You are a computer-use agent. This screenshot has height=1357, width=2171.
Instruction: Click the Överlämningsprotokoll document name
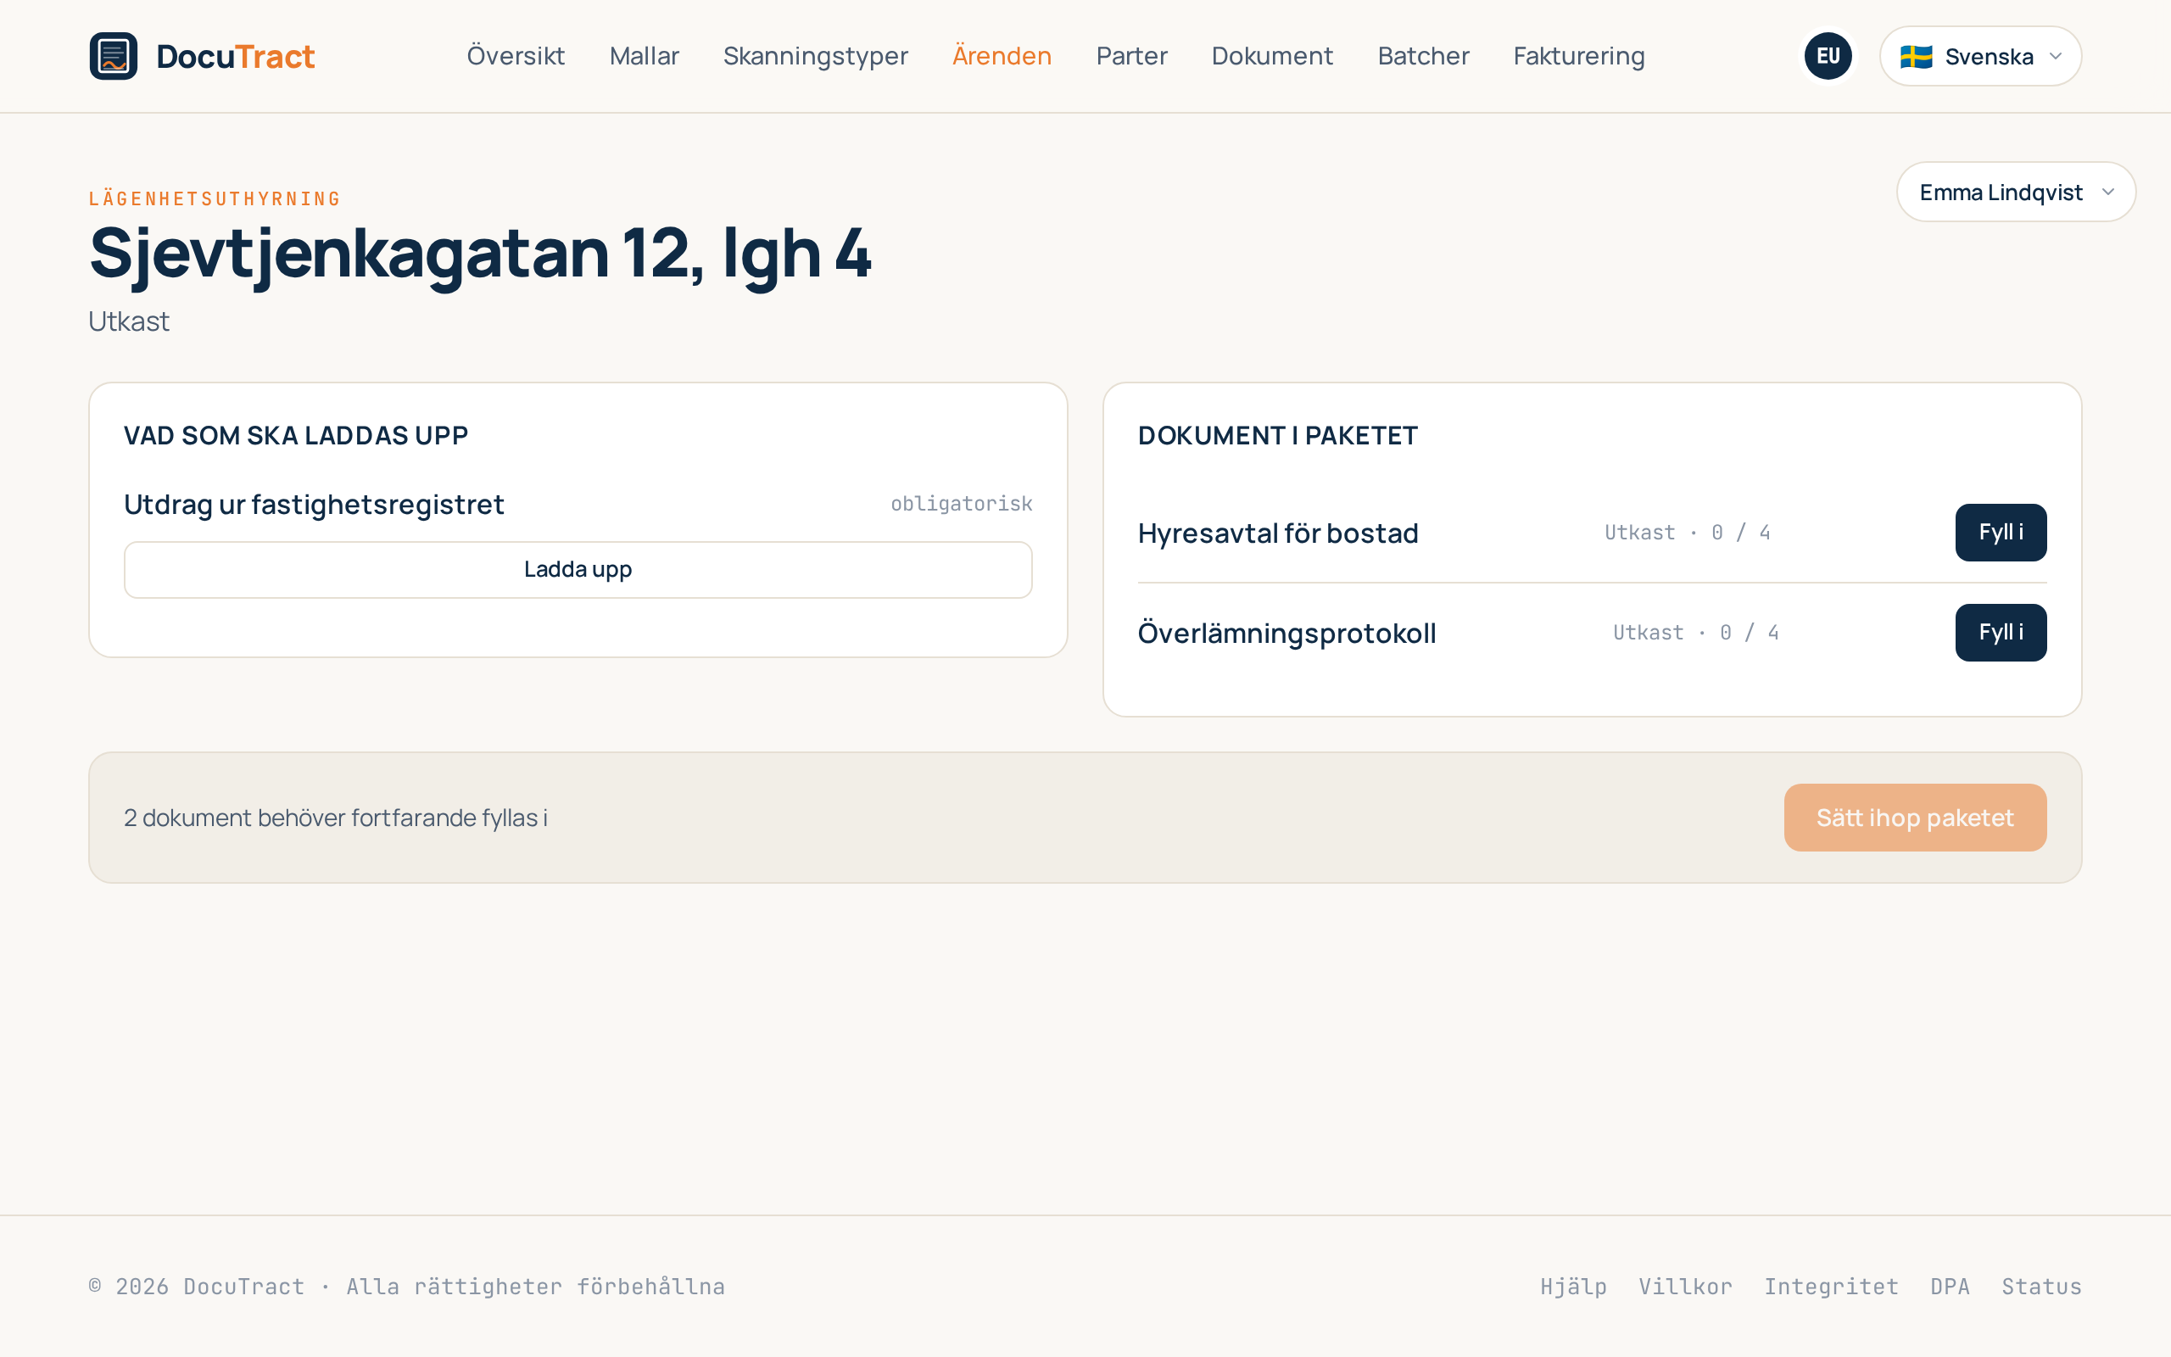pos(1286,633)
